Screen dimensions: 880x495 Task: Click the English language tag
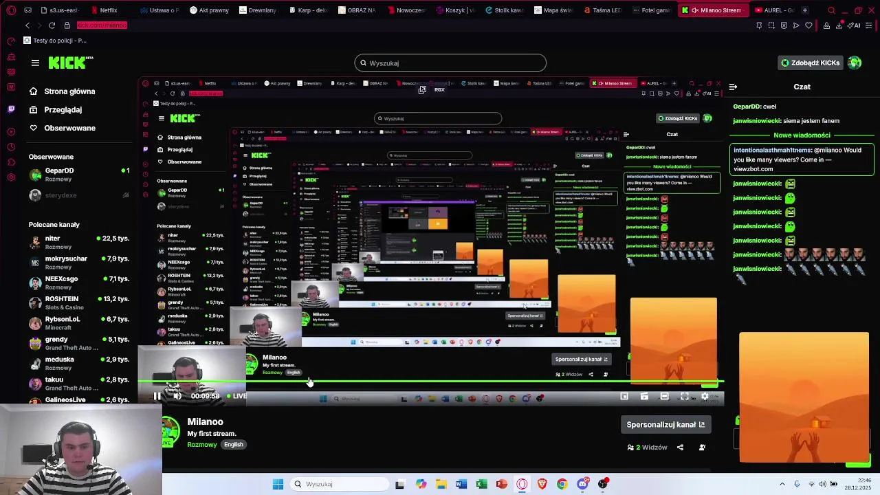click(x=234, y=445)
